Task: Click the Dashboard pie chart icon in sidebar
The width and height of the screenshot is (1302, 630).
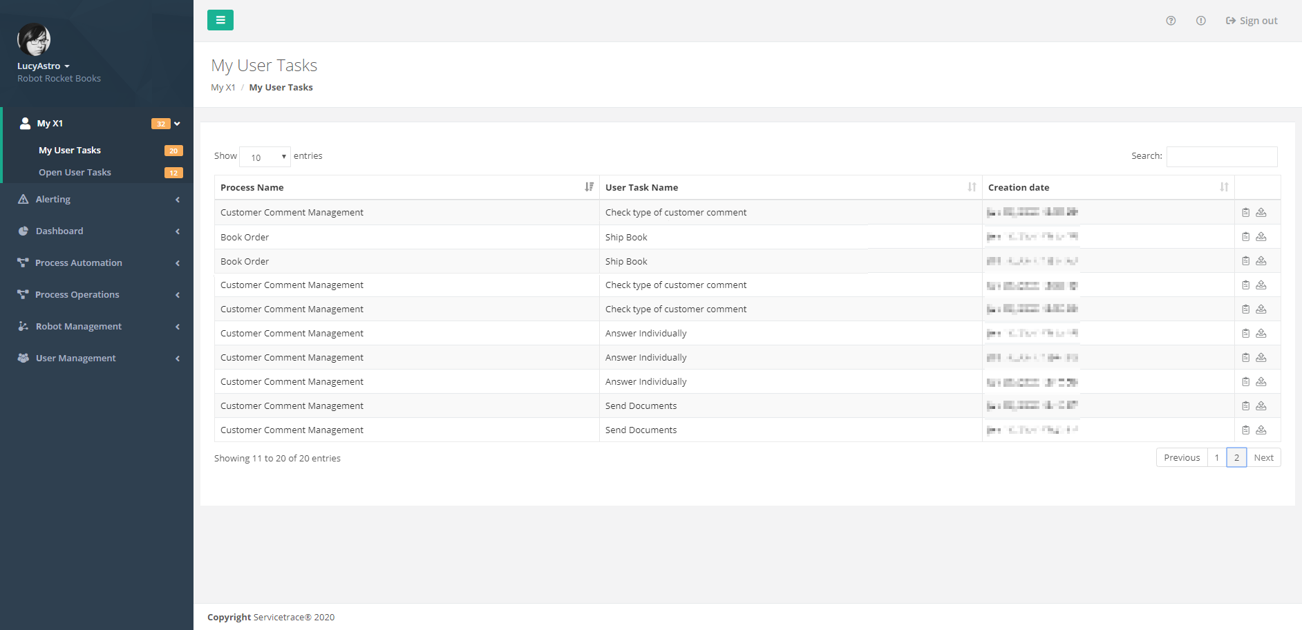Action: pos(23,231)
